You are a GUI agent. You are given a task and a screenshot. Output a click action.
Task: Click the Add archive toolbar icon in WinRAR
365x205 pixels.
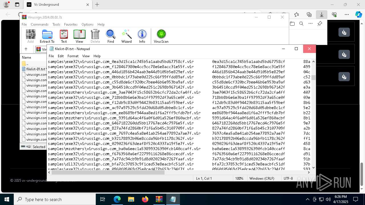[x=31, y=36]
